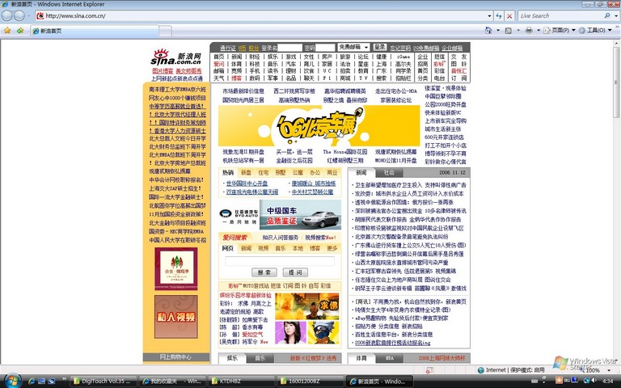Image resolution: width=621 pixels, height=388 pixels.
Task: Open the 新闻 link in Sina navigation
Action: [x=236, y=57]
